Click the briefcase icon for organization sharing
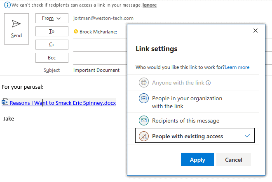 pos(144,98)
